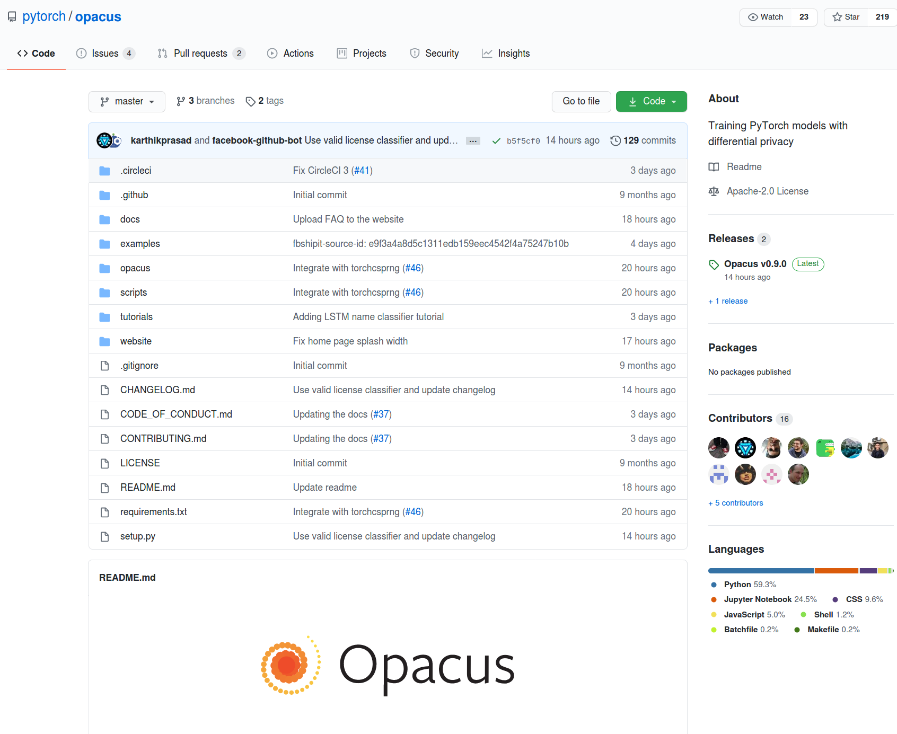
Task: Click the tag icon beside Opacus v0.9.0
Action: (x=714, y=264)
